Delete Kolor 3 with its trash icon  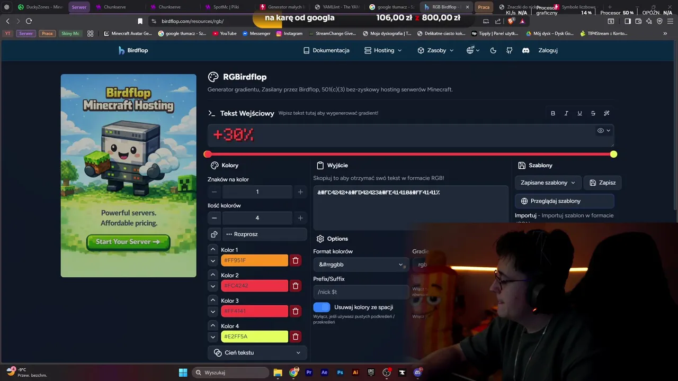(296, 311)
